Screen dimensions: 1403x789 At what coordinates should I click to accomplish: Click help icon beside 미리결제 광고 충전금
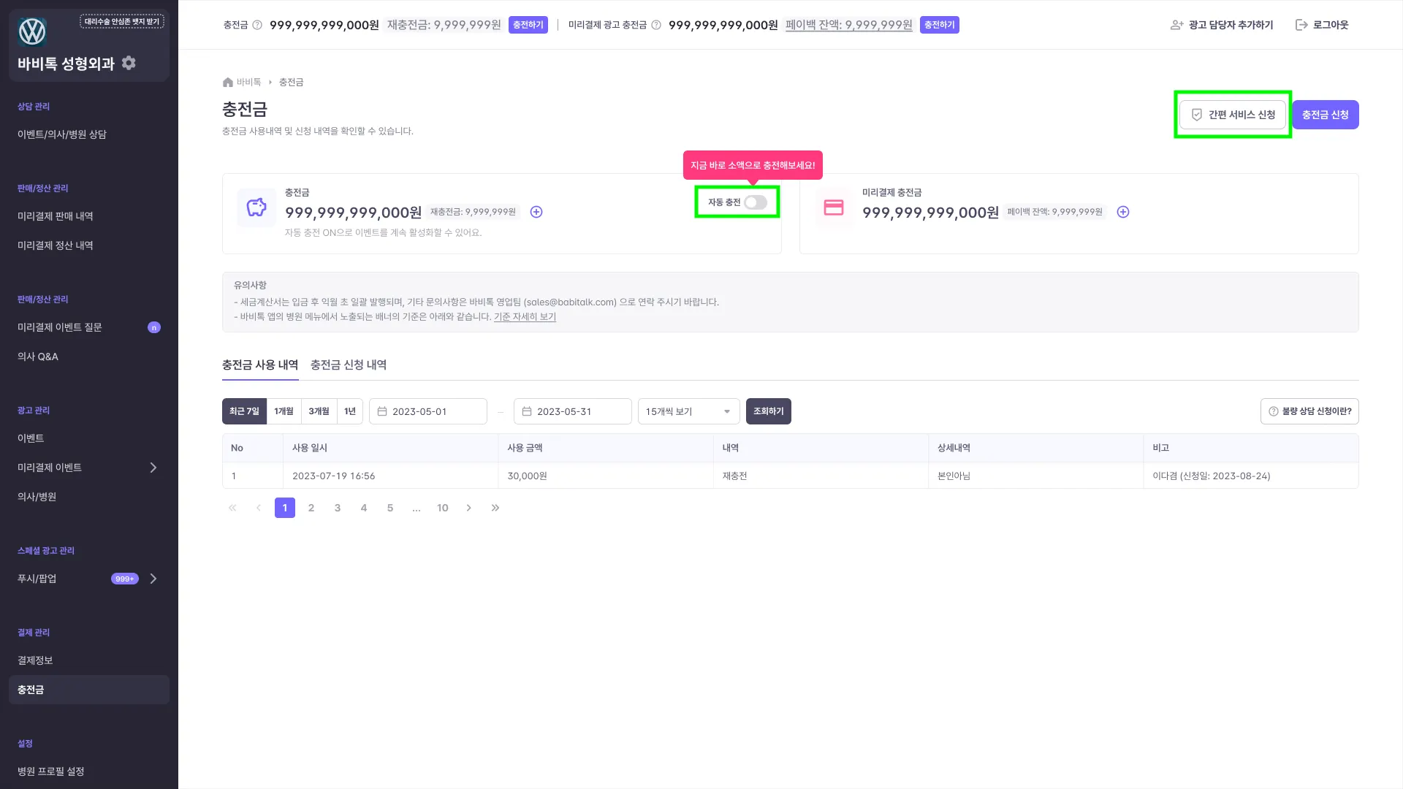pos(656,25)
